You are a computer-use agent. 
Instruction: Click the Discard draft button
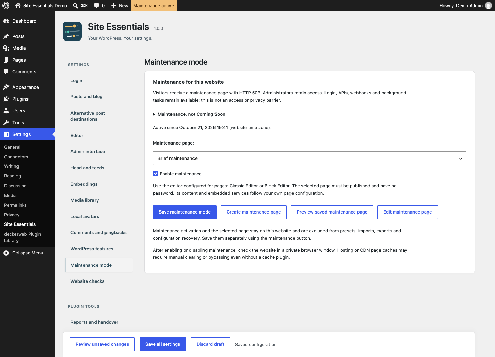tap(210, 344)
